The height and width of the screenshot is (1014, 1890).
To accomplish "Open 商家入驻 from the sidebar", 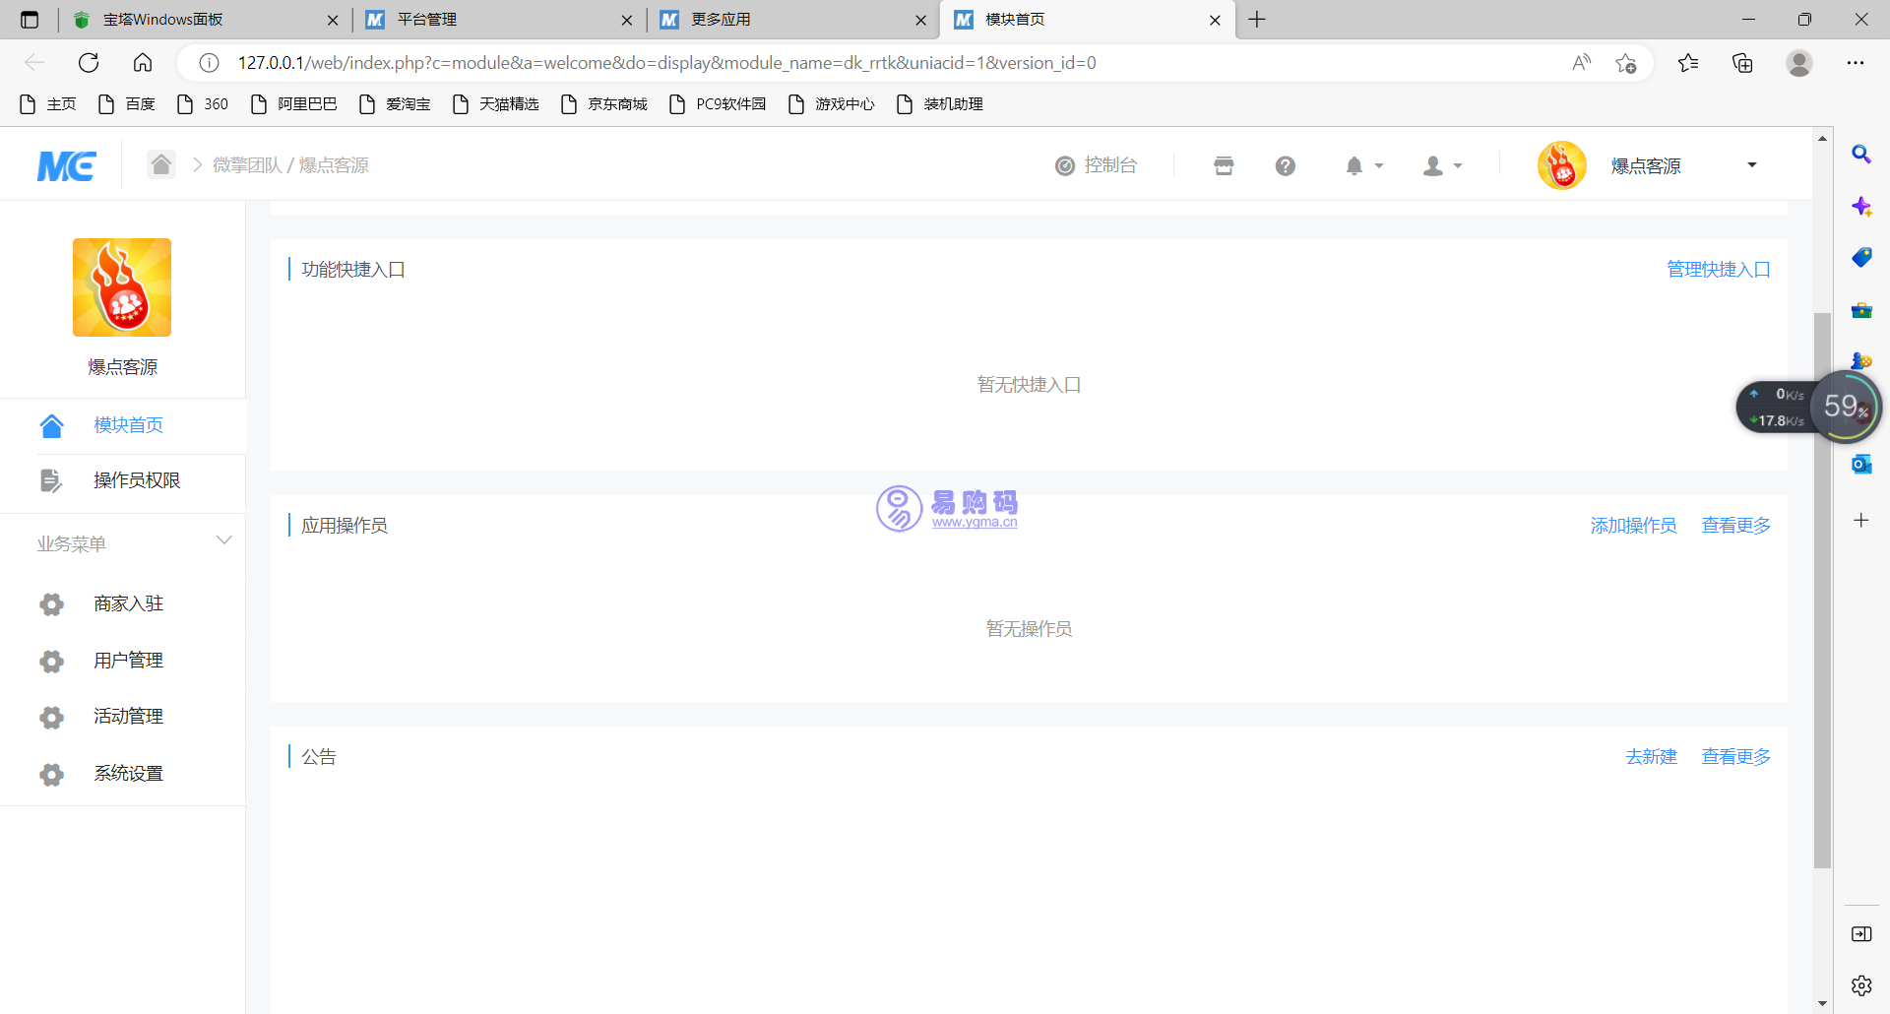I will [128, 603].
